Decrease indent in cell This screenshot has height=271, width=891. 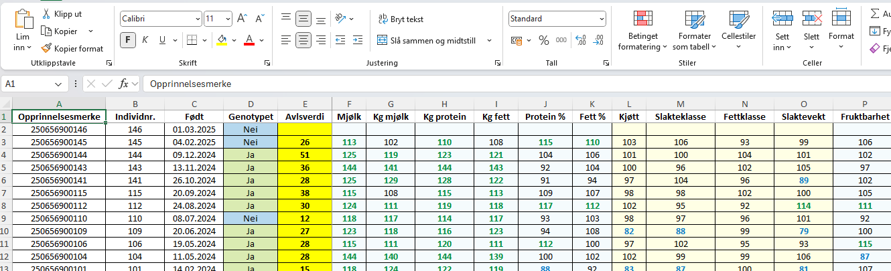[340, 40]
